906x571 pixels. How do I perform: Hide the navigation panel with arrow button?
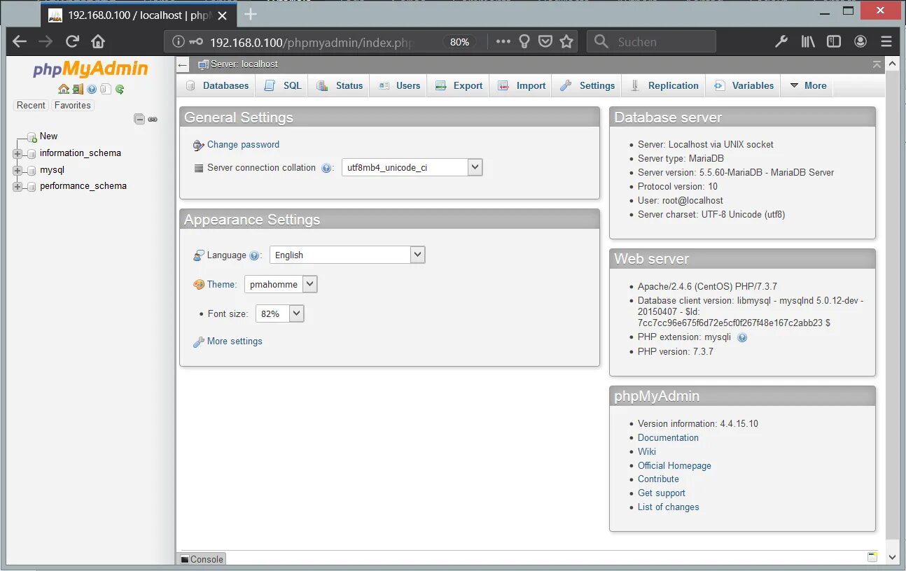pyautogui.click(x=183, y=64)
